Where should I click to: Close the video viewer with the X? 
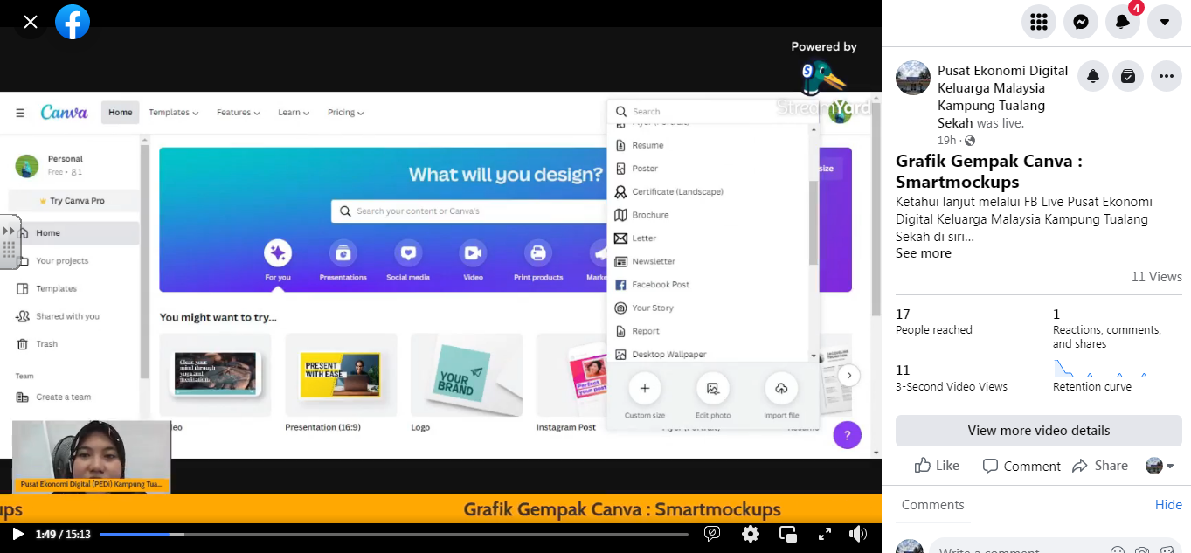31,22
